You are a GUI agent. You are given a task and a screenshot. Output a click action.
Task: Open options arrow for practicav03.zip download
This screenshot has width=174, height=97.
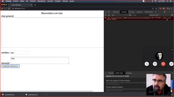pyautogui.click(x=21, y=95)
